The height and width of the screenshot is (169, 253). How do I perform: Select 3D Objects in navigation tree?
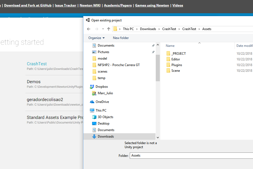(x=105, y=117)
